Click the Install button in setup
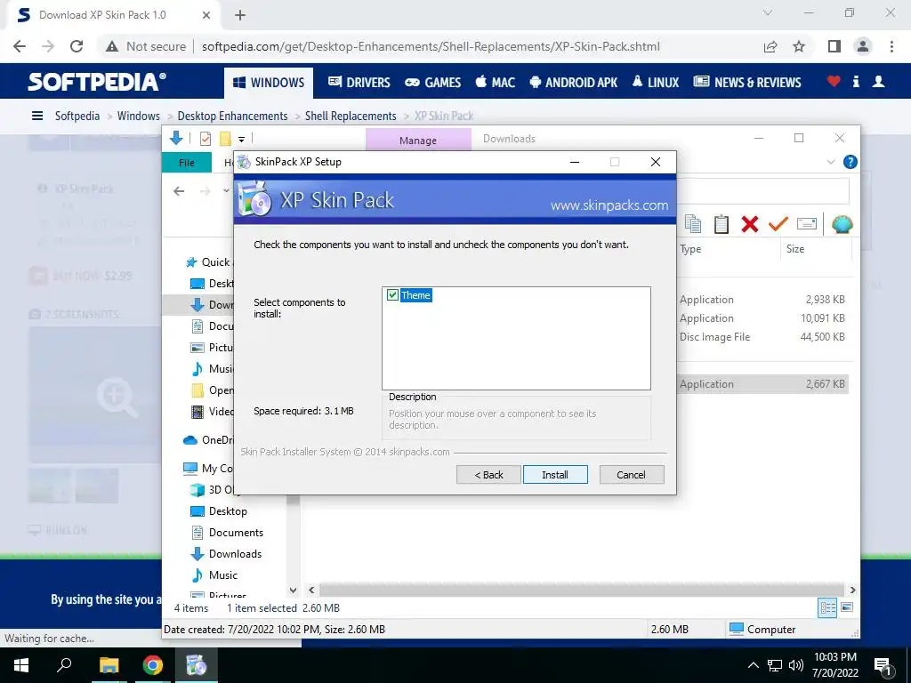Screen dimensions: 911x683 (x=555, y=475)
